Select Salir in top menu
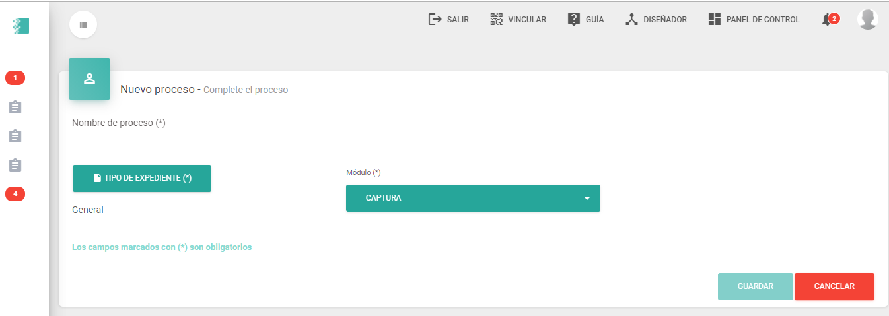 pos(448,20)
